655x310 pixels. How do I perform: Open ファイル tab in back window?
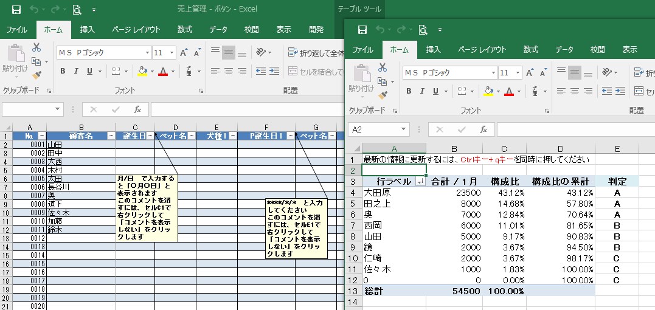point(16,30)
